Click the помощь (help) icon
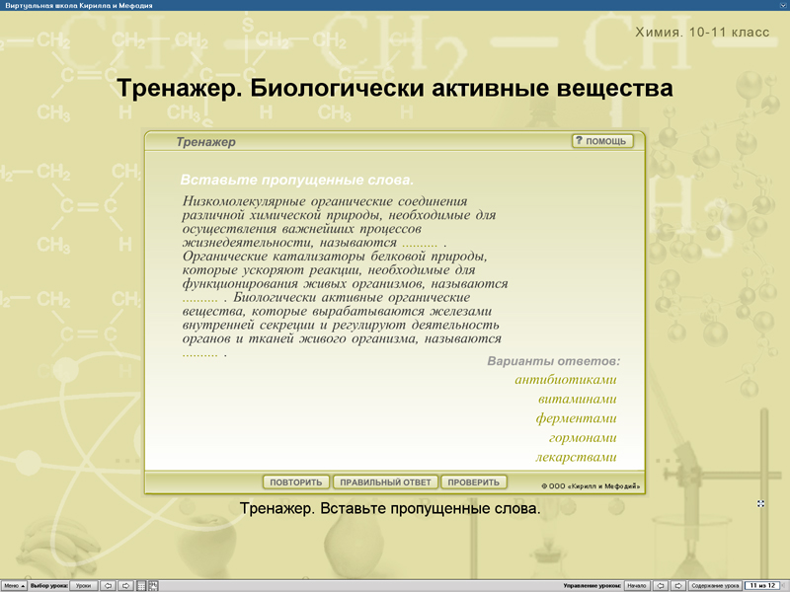This screenshot has height=592, width=790. pos(602,141)
